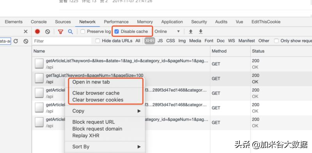
Task: Select first getArticleList?keyword=&likes= request
Action: click(x=128, y=61)
